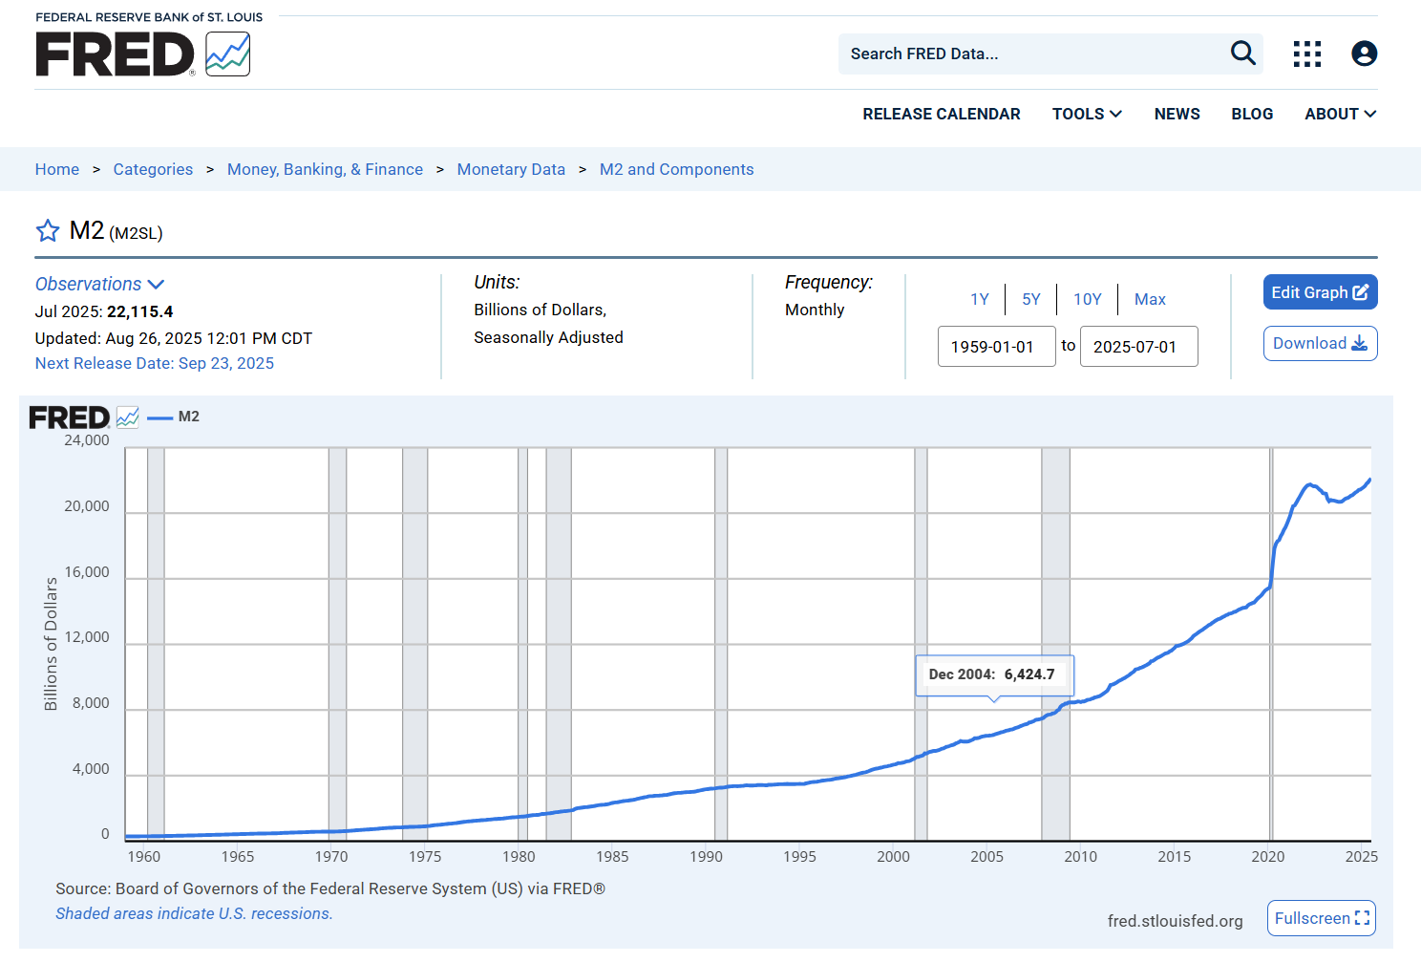
Task: Select the 1Y date range
Action: click(x=980, y=299)
